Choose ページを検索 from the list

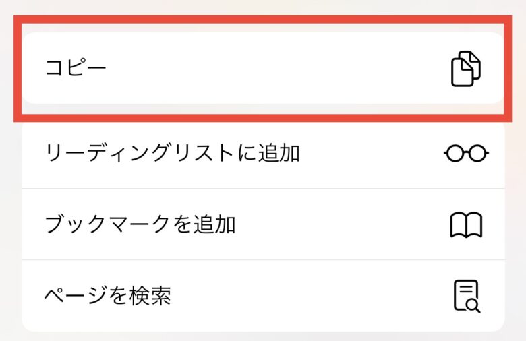[x=263, y=296]
